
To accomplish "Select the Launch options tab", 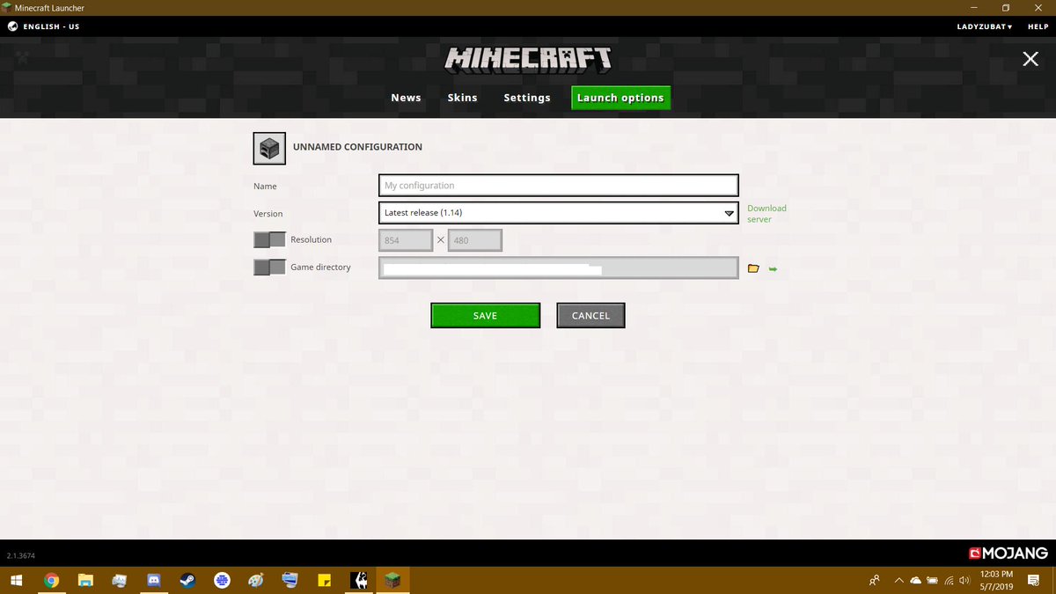I will pos(620,98).
